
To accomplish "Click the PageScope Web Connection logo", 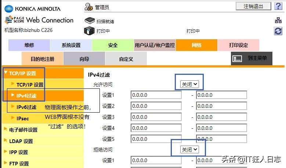I will click(x=39, y=20).
